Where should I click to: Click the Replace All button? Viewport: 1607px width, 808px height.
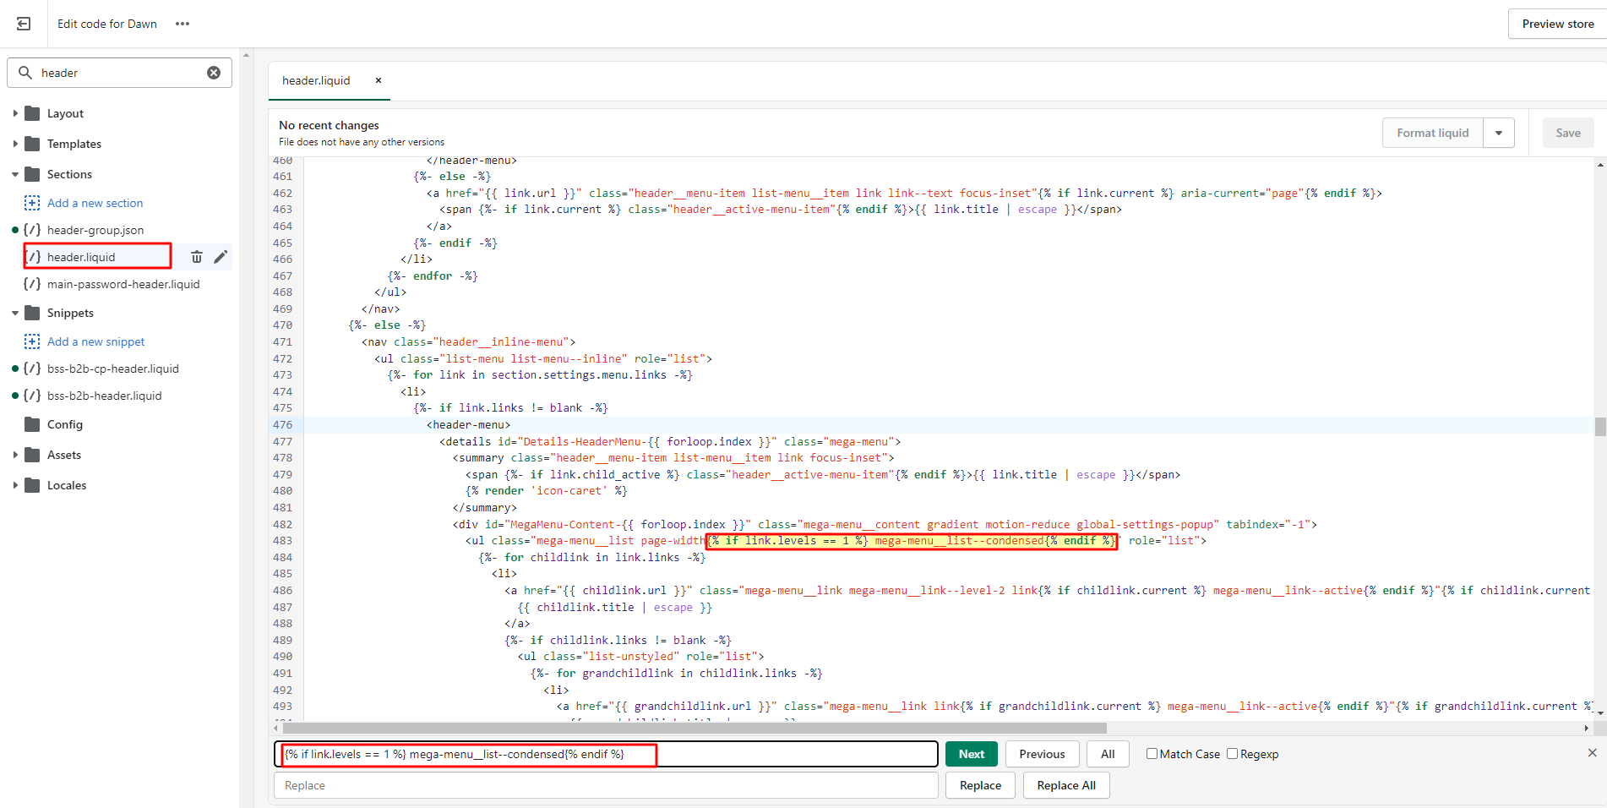click(1065, 785)
